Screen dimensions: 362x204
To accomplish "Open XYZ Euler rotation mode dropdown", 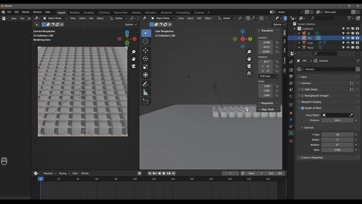I will [269, 76].
